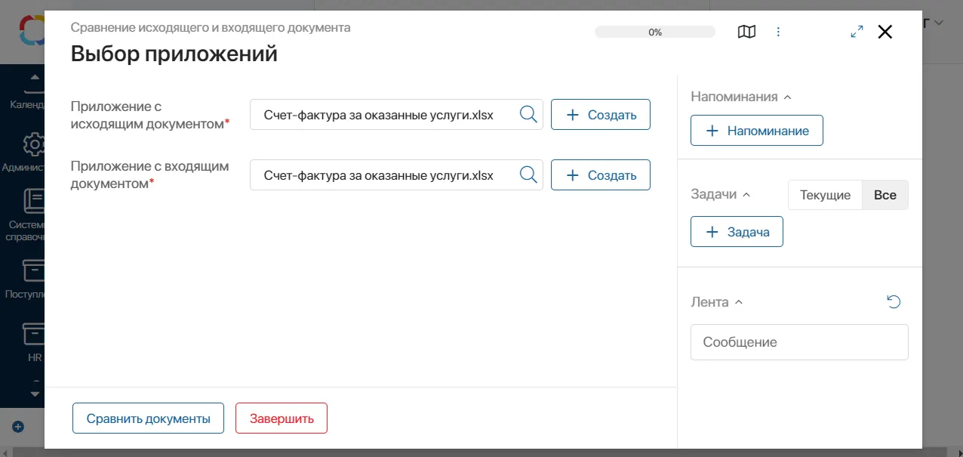Image resolution: width=963 pixels, height=457 pixels.
Task: Switch to the Все tab
Action: [x=884, y=194]
